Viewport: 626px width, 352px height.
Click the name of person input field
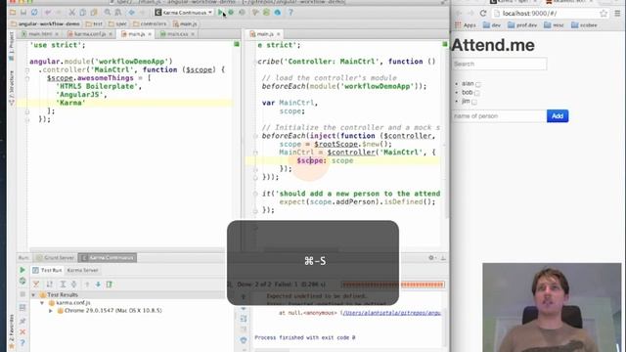499,116
